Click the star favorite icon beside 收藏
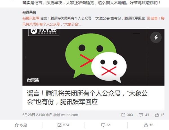 click(x=17, y=125)
